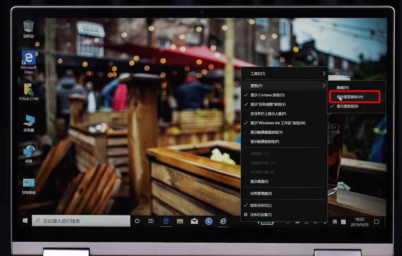Uncheck 显示 Cortana 按钮(O) option
The height and width of the screenshot is (256, 402).
(267, 95)
